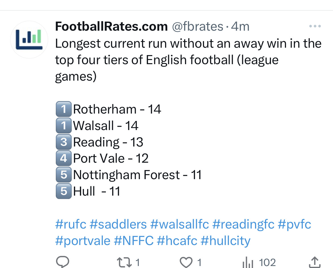Open the #hullcity hashtag

(x=225, y=241)
